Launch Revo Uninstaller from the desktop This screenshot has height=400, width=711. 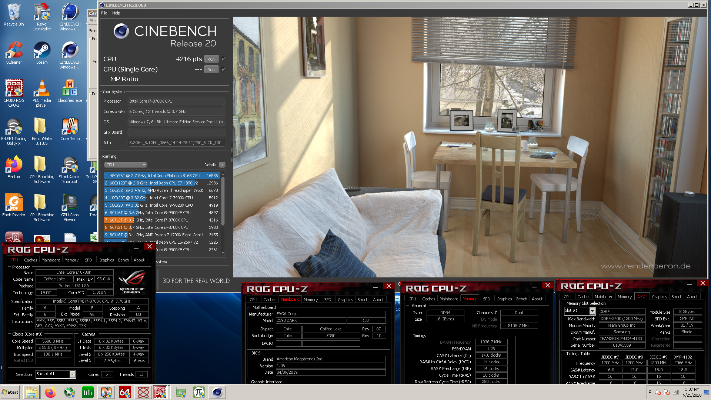pos(42,17)
